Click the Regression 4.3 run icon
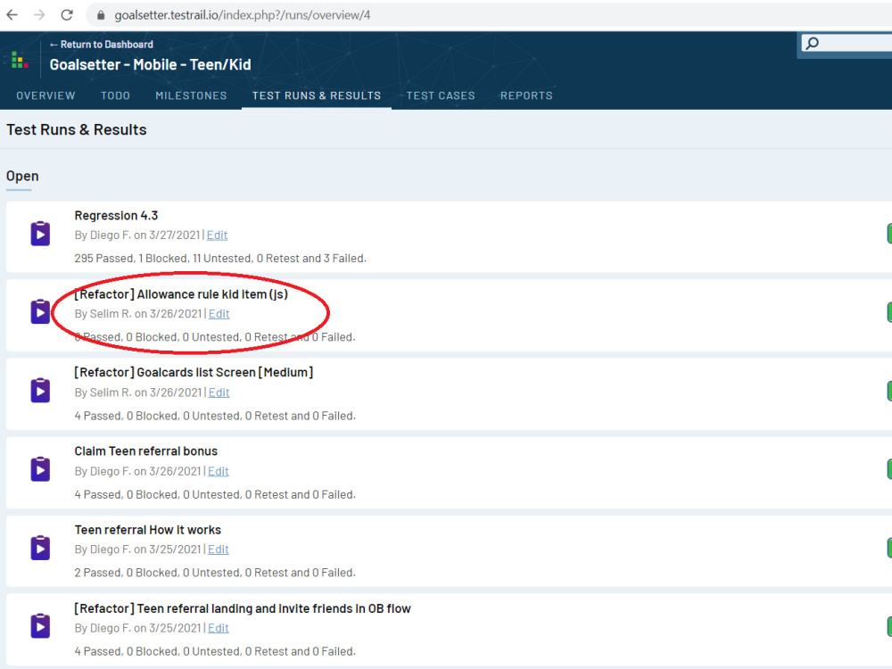892x669 pixels. 40,233
